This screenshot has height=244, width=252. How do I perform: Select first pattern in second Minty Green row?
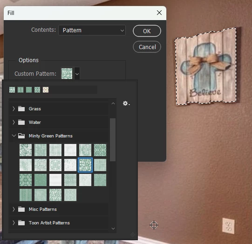(26, 165)
